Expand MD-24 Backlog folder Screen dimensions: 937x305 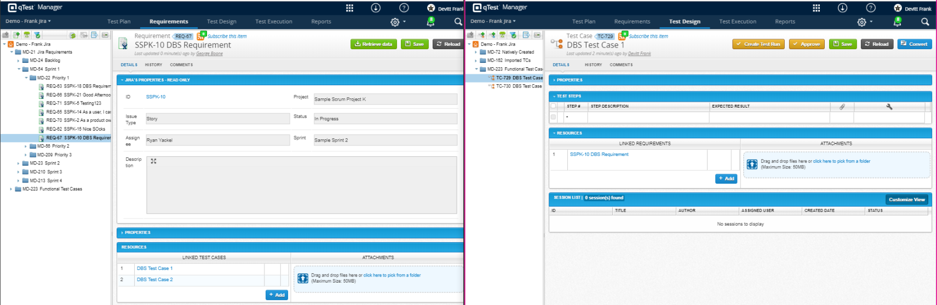tap(19, 61)
